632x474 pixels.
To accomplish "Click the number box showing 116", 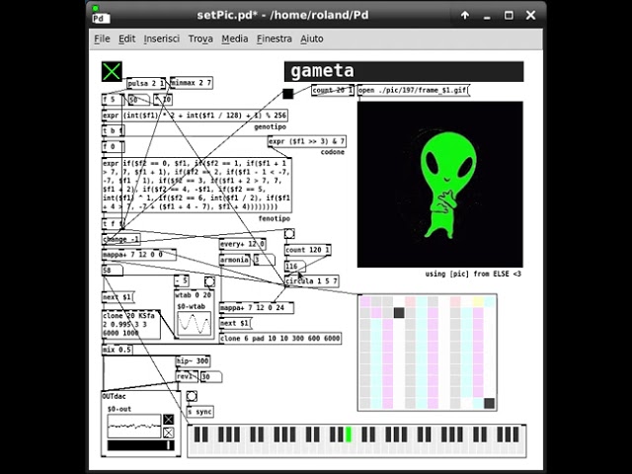I will [x=295, y=266].
